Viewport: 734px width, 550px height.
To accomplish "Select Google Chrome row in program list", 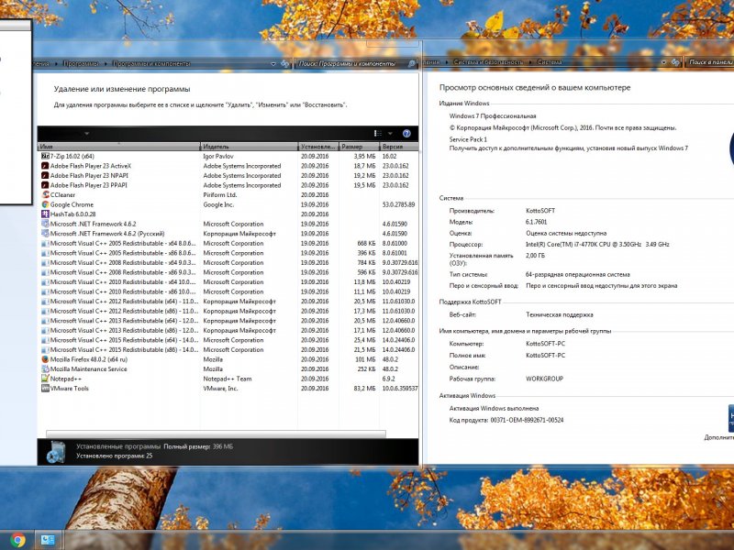I will click(228, 204).
